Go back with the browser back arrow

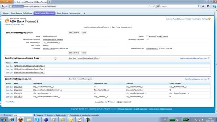(x=3, y=6)
